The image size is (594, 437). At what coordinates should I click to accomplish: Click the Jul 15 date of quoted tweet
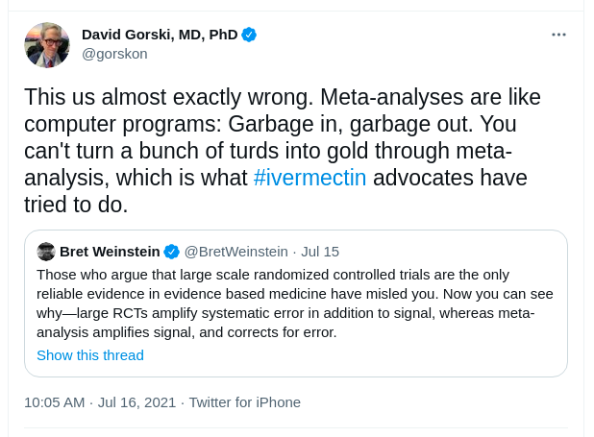coord(320,252)
